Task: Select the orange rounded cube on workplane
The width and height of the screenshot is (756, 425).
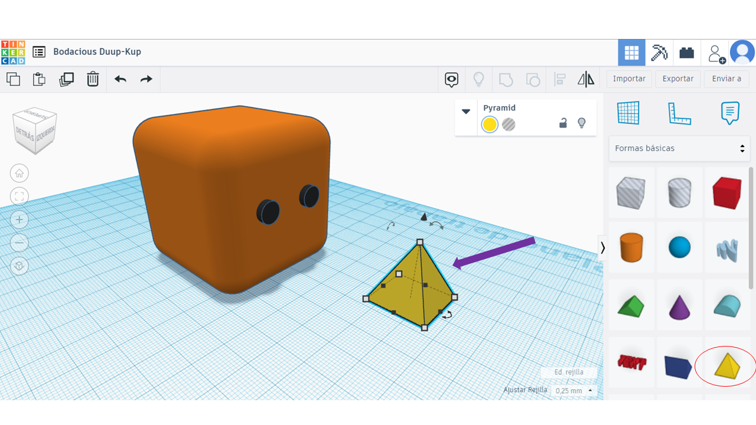Action: pos(232,198)
